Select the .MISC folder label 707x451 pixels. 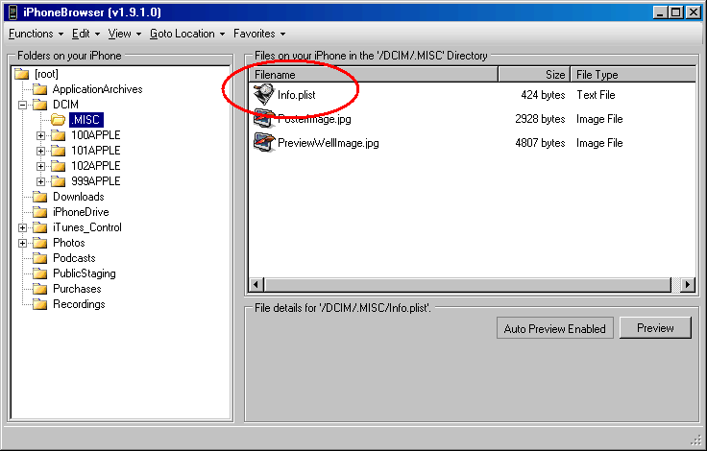[x=86, y=120]
